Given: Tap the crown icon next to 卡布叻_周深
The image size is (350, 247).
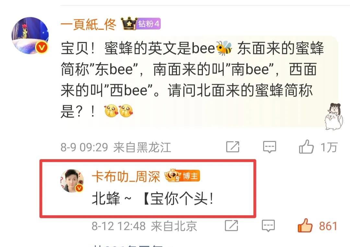Looking at the screenshot, I should 172,175.
